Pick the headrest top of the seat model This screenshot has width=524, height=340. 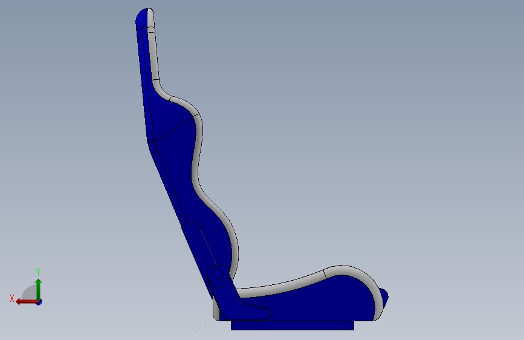(144, 18)
